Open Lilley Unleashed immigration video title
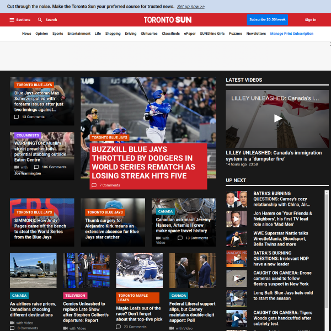331x331 pixels. pyautogui.click(x=274, y=156)
